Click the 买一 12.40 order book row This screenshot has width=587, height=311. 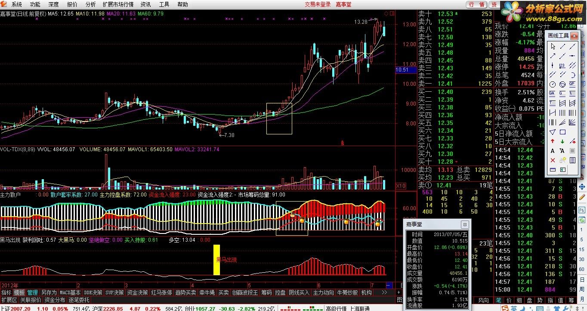click(x=456, y=92)
